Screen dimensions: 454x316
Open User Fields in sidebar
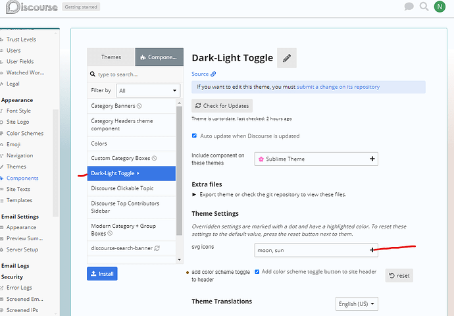point(20,61)
